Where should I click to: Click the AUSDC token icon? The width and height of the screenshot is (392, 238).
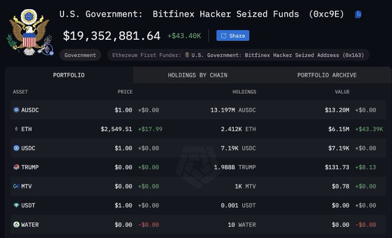click(x=16, y=110)
